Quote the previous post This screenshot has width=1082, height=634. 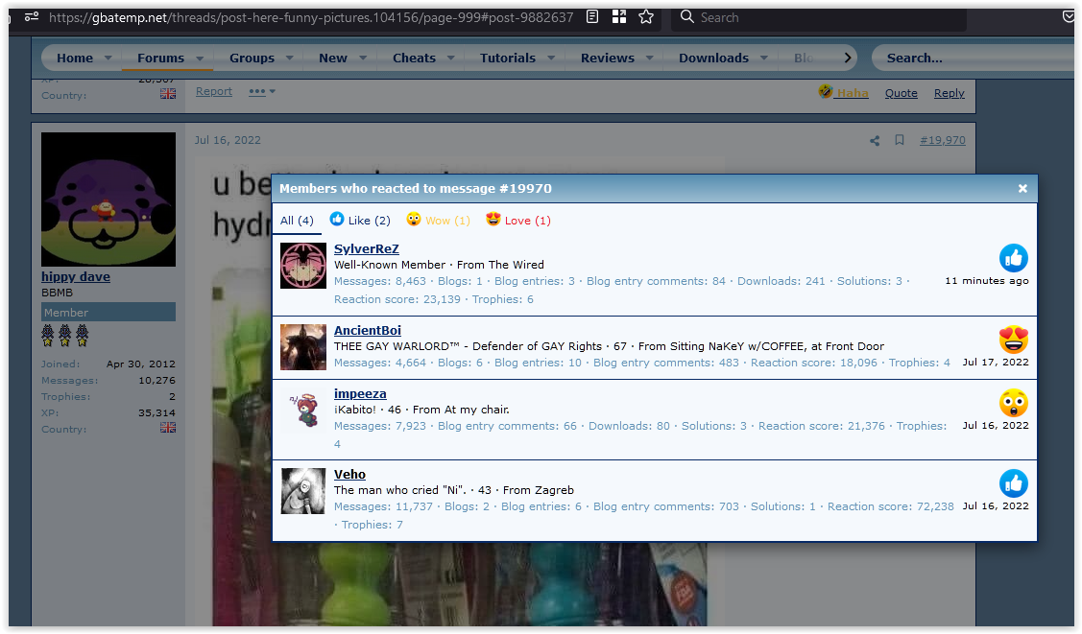click(x=902, y=93)
